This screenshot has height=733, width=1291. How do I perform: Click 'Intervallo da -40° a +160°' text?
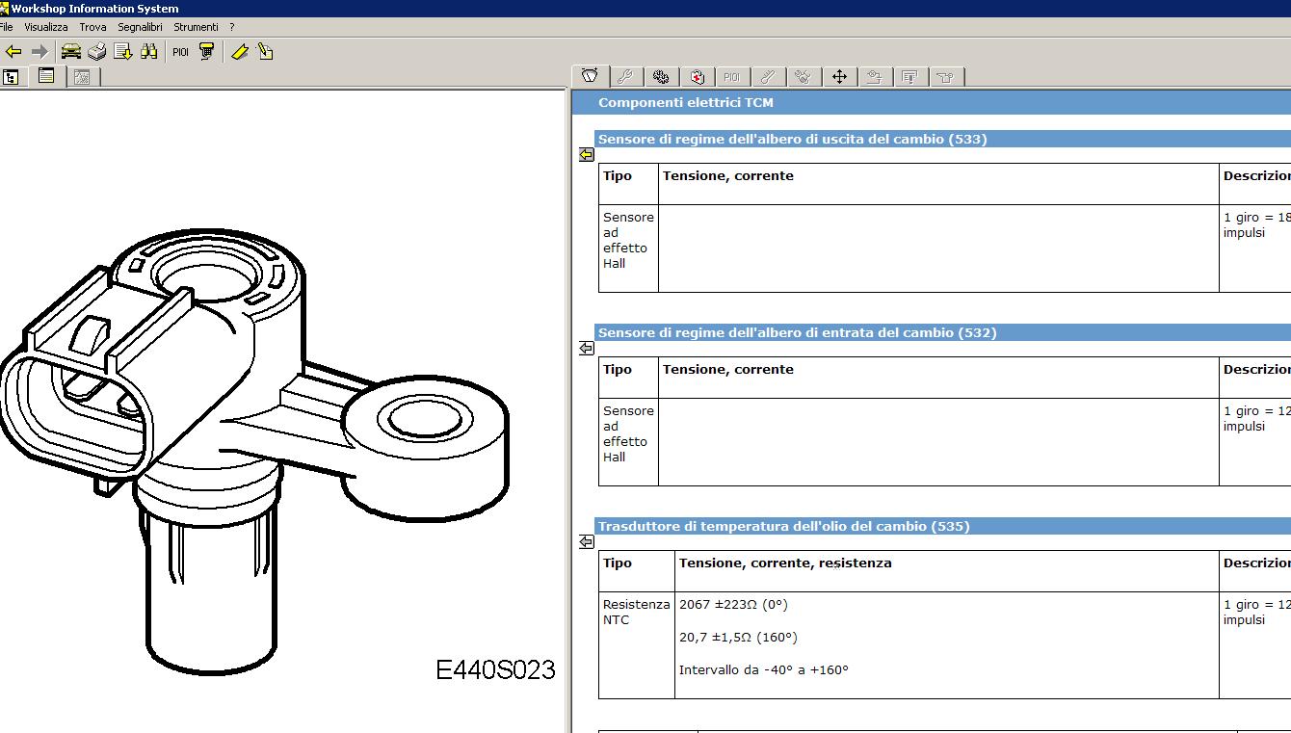764,670
